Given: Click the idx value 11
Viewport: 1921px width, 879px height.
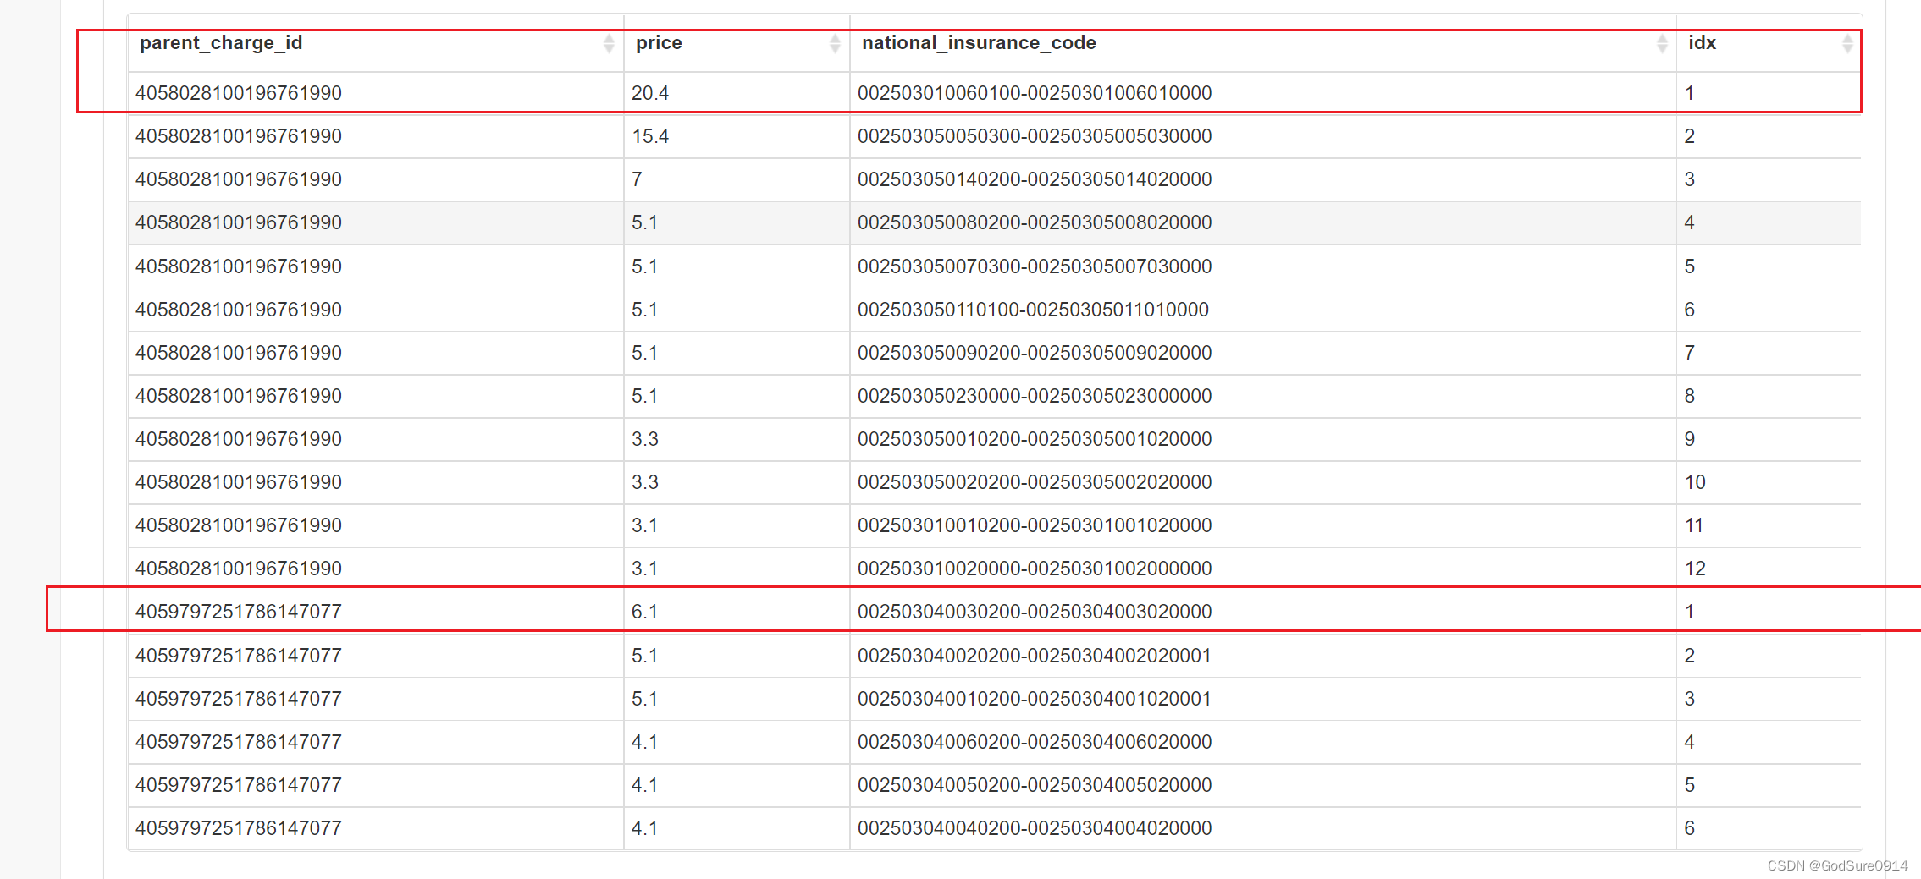Looking at the screenshot, I should pos(1694,525).
